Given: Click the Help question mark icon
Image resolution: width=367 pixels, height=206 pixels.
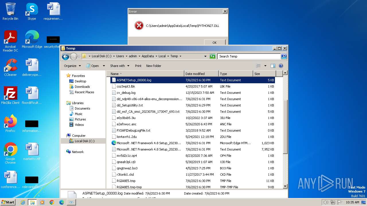Looking at the screenshot, I should tap(281, 66).
